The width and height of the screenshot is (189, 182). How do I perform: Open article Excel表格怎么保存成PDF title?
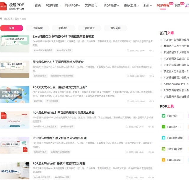click(x=63, y=37)
